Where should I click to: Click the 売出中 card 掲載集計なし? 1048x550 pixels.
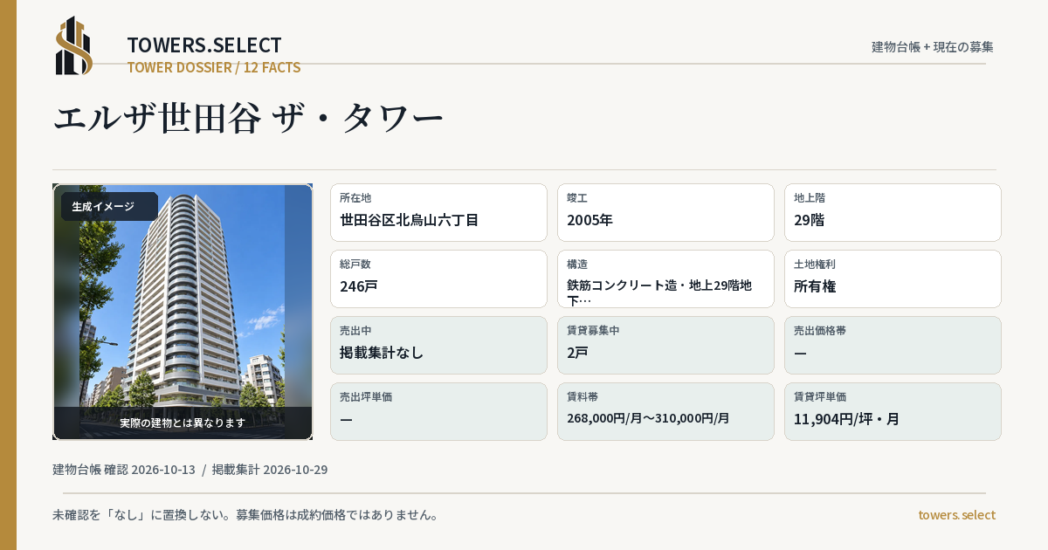coord(438,345)
